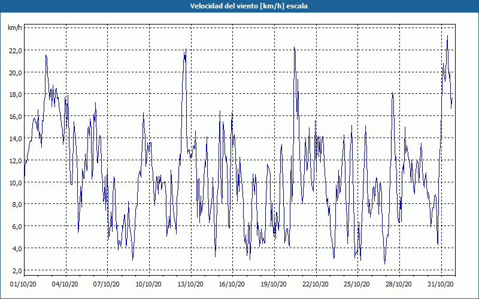Viewport: 479px width, 299px height.
Task: Click the '20,0' y-axis label
Action: (16, 72)
